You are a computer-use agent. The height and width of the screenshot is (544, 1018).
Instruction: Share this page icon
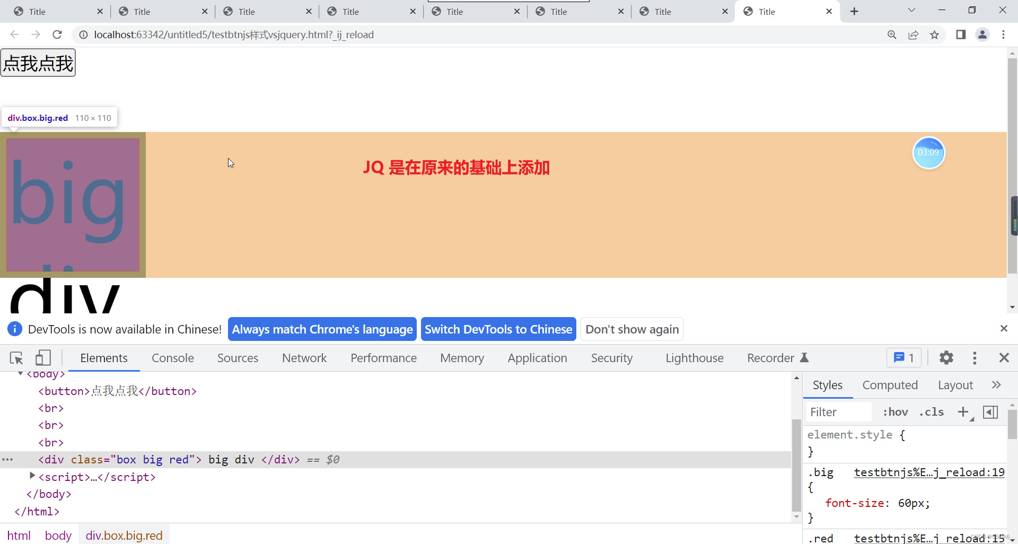coord(913,34)
